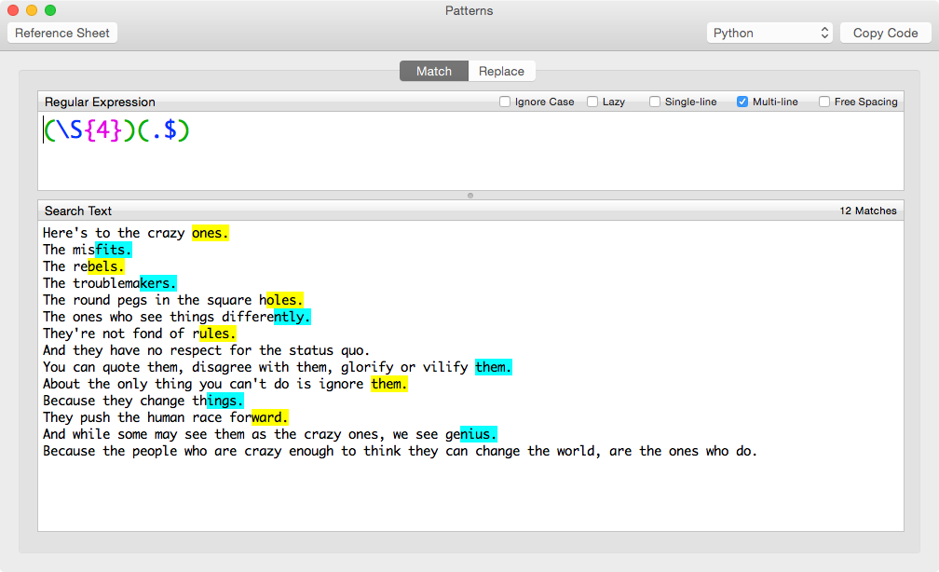Click highlighted match 'fits.' in misfits line

click(114, 250)
